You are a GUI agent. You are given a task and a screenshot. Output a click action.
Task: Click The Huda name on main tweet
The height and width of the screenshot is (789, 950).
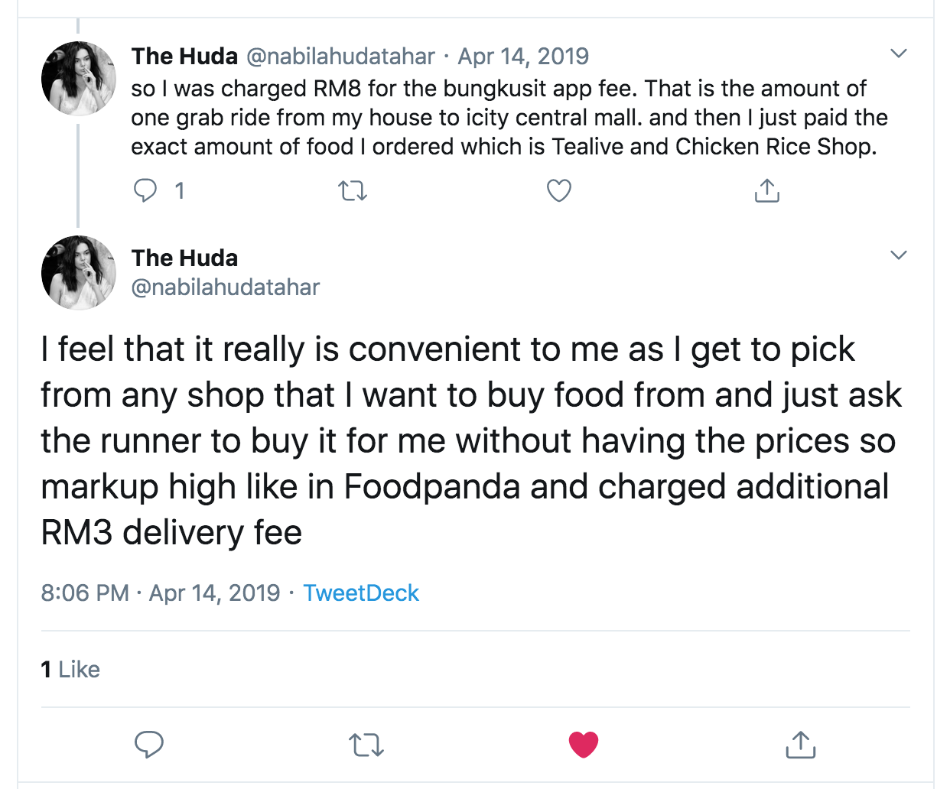click(x=184, y=258)
